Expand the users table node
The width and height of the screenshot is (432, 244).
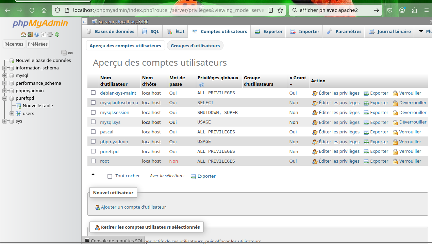(x=12, y=114)
